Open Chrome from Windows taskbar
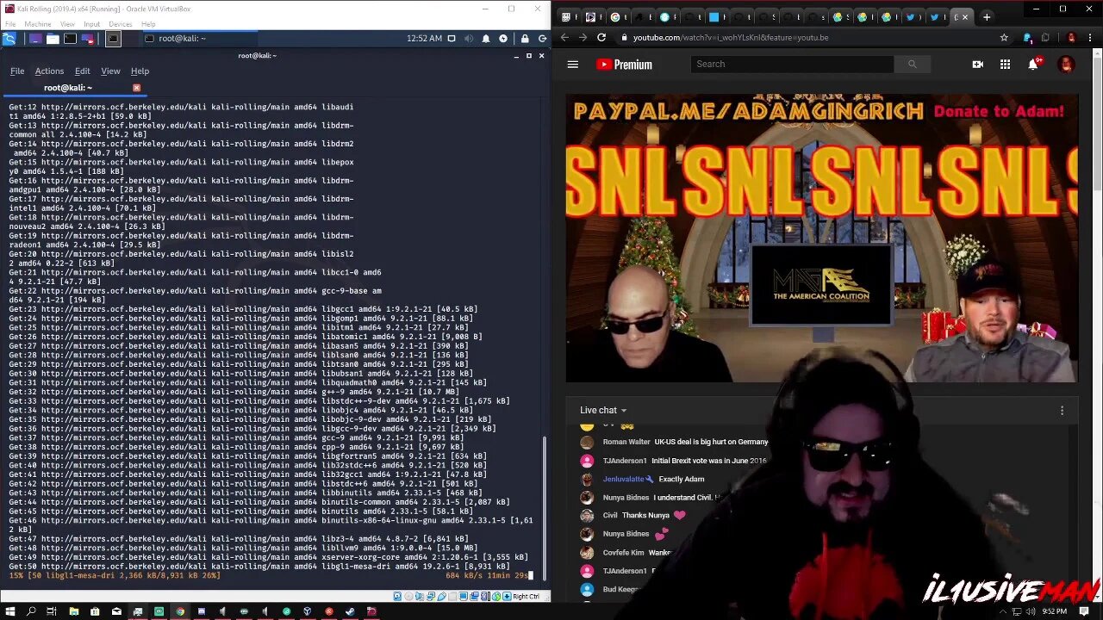Viewport: 1103px width, 620px height. pos(180,611)
